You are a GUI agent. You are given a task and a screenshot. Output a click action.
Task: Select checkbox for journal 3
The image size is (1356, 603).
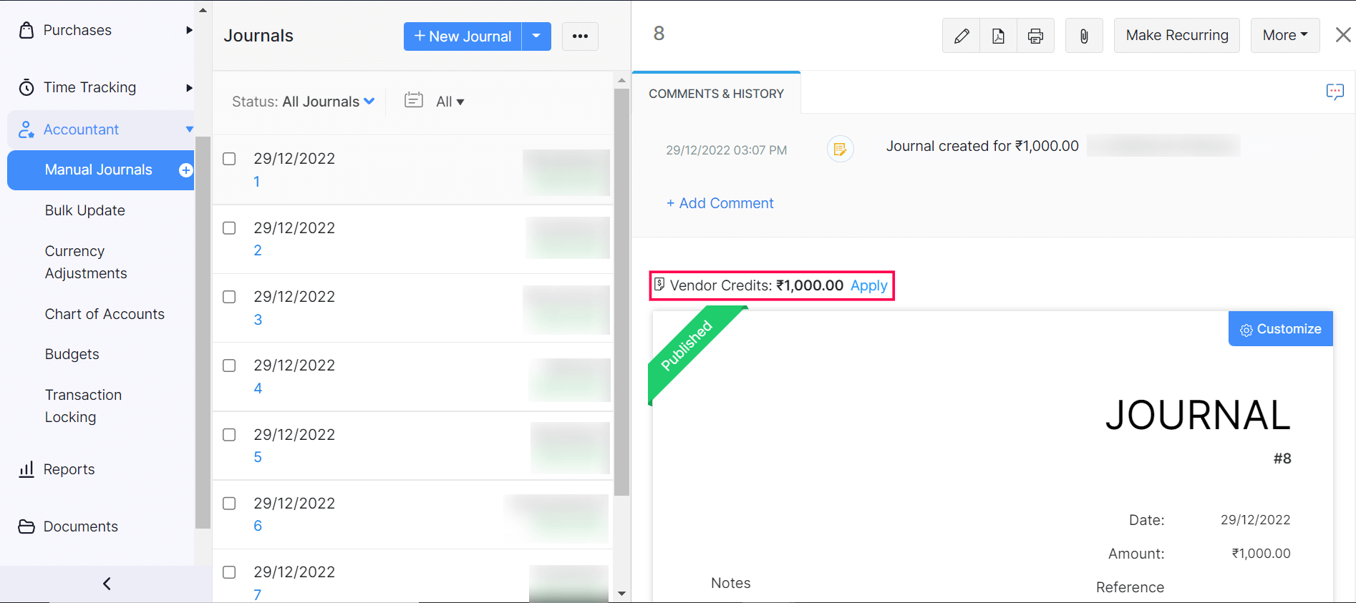coord(229,297)
